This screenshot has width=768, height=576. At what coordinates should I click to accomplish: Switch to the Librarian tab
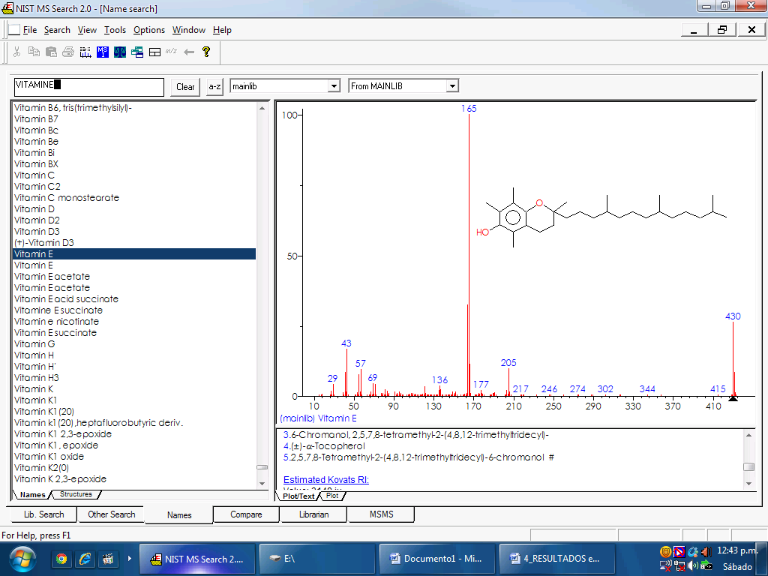point(314,514)
